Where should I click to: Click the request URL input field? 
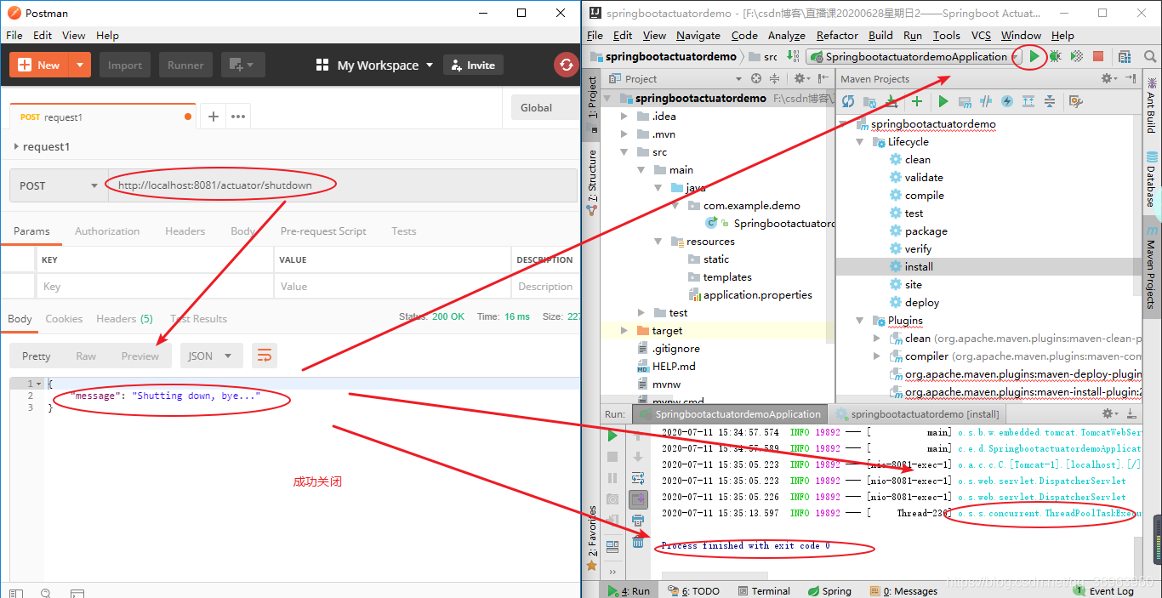(x=345, y=185)
